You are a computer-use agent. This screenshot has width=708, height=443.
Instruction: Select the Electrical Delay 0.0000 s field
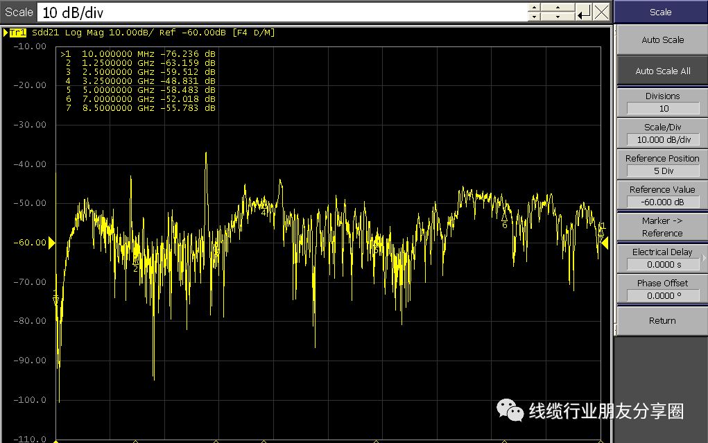click(664, 264)
